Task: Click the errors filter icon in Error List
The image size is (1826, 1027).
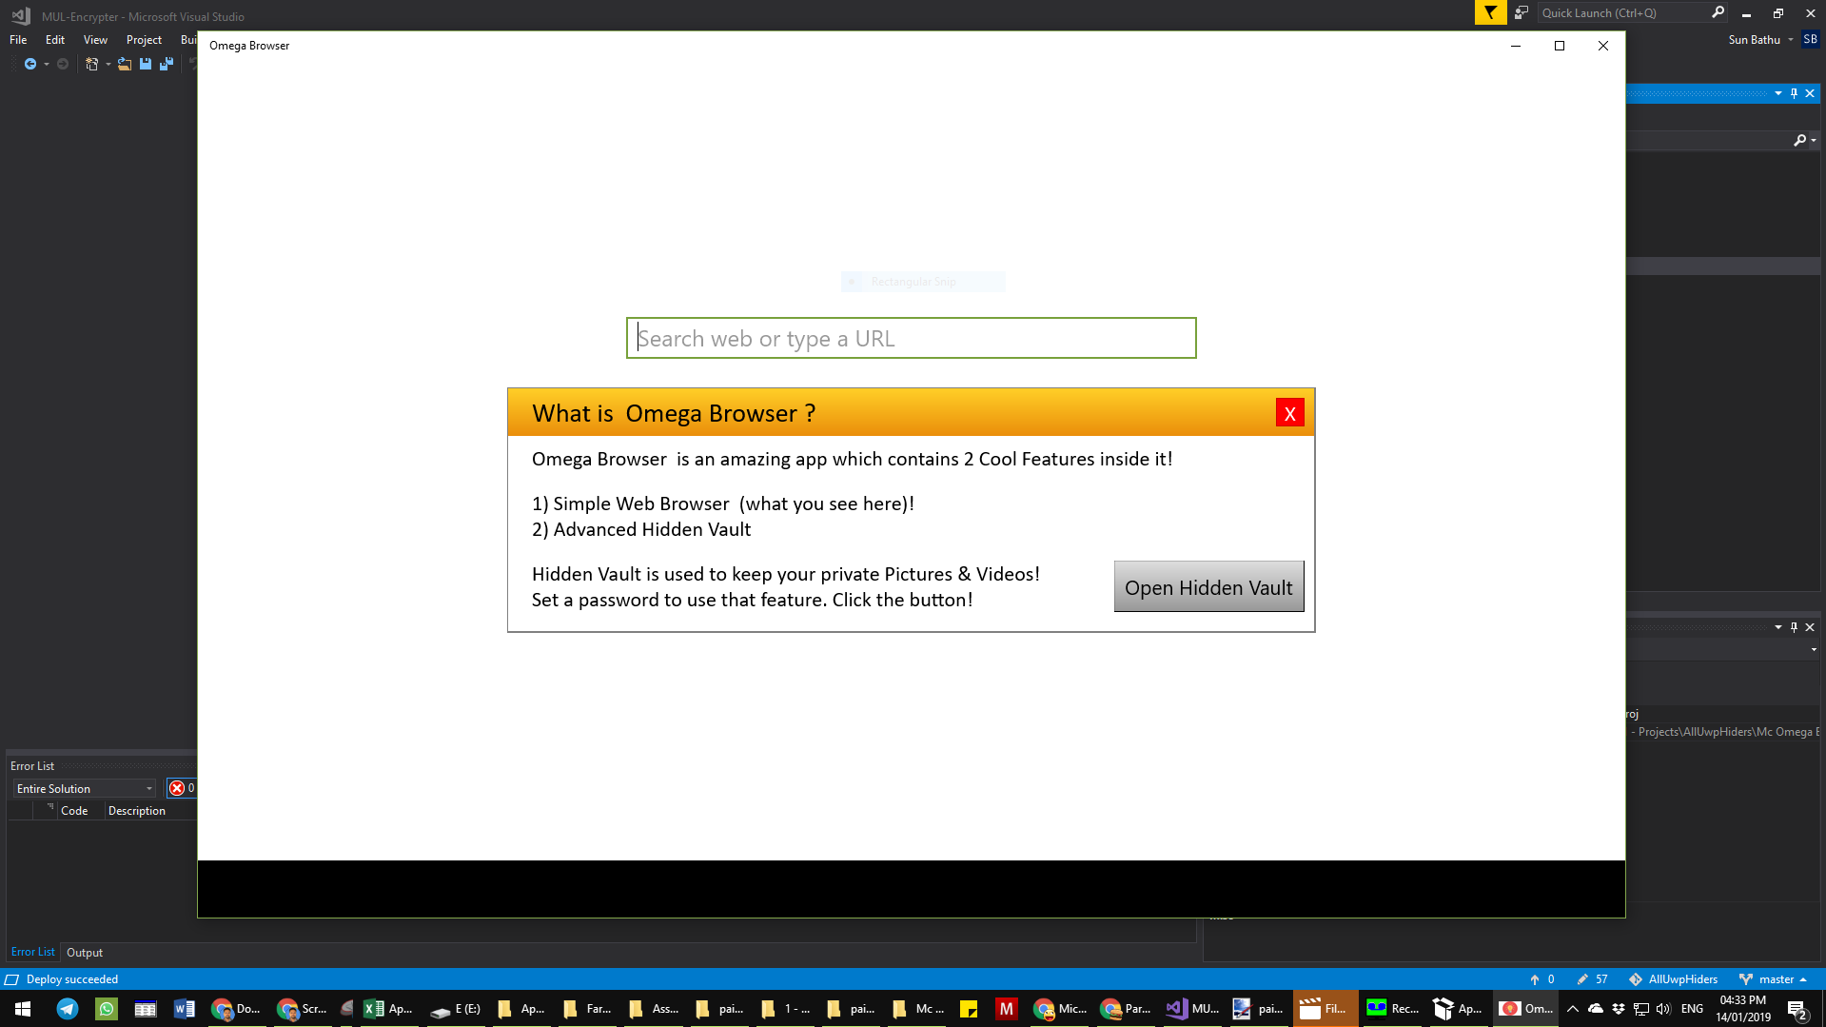Action: point(178,788)
